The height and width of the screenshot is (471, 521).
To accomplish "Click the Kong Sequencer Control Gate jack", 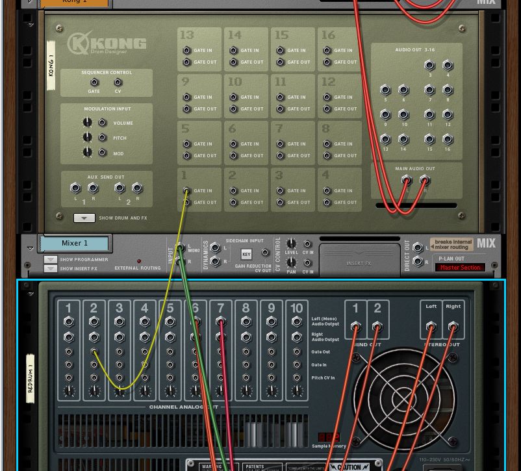I will point(94,82).
